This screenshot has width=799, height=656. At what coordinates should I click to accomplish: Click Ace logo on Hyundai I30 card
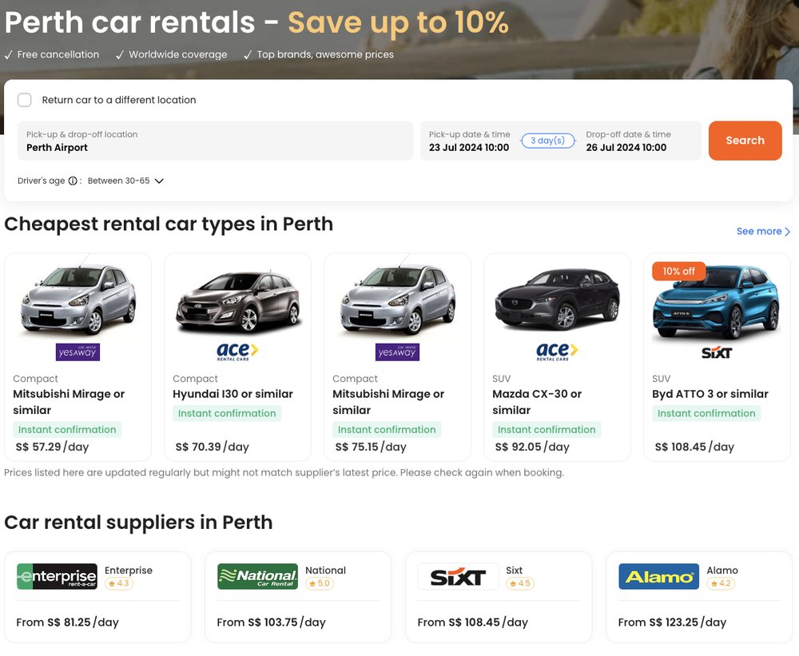(237, 352)
